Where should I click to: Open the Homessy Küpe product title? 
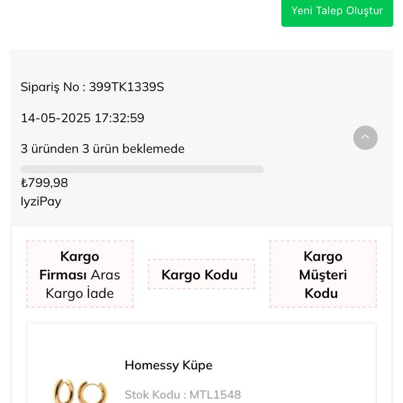[x=168, y=365]
